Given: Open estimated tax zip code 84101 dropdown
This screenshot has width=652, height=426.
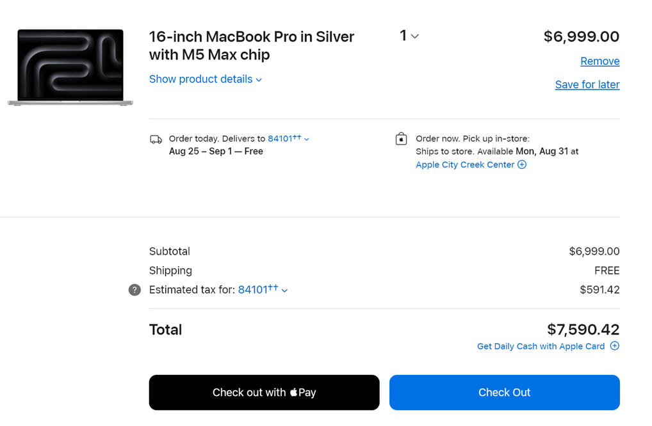Looking at the screenshot, I should [263, 289].
